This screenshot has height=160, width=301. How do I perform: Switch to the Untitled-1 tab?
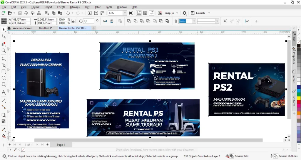click(x=46, y=28)
